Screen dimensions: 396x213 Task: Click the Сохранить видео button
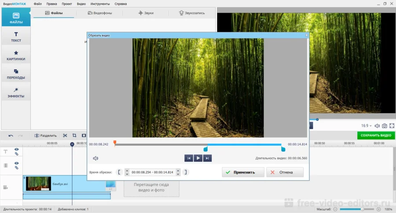click(376, 136)
